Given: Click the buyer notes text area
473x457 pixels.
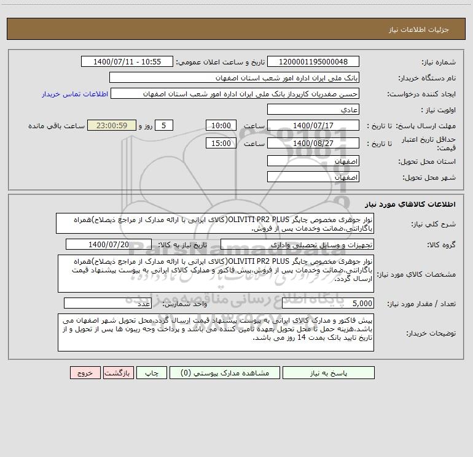Looking at the screenshot, I should point(216,332).
